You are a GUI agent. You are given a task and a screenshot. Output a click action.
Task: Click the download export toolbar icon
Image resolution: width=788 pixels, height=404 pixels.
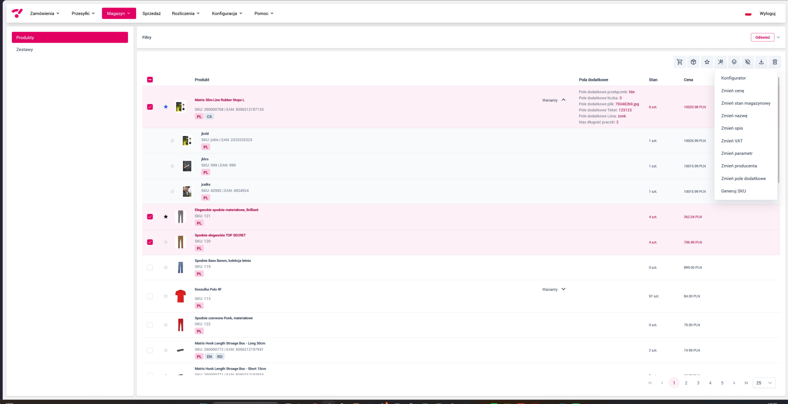point(761,62)
